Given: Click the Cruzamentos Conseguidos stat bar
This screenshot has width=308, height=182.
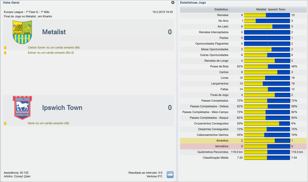Looking at the screenshot, I should coord(267,124).
